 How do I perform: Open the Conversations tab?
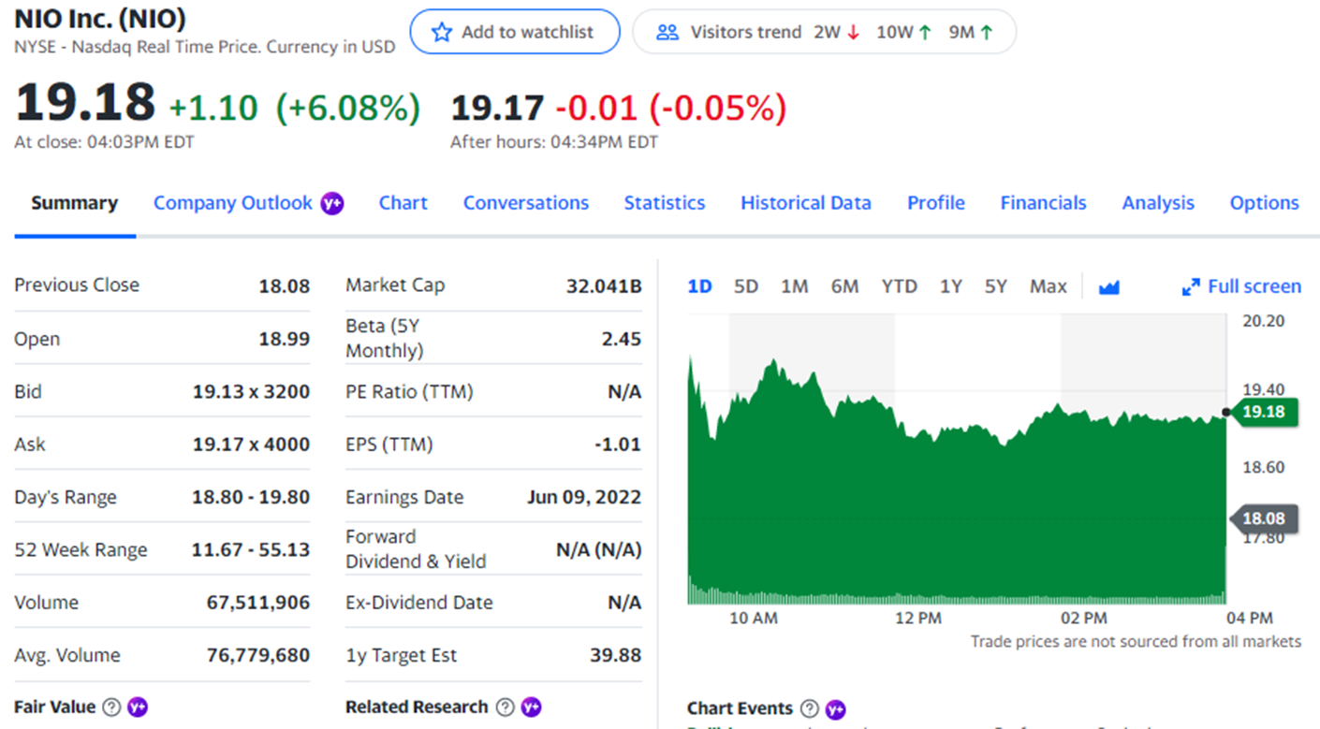(526, 203)
